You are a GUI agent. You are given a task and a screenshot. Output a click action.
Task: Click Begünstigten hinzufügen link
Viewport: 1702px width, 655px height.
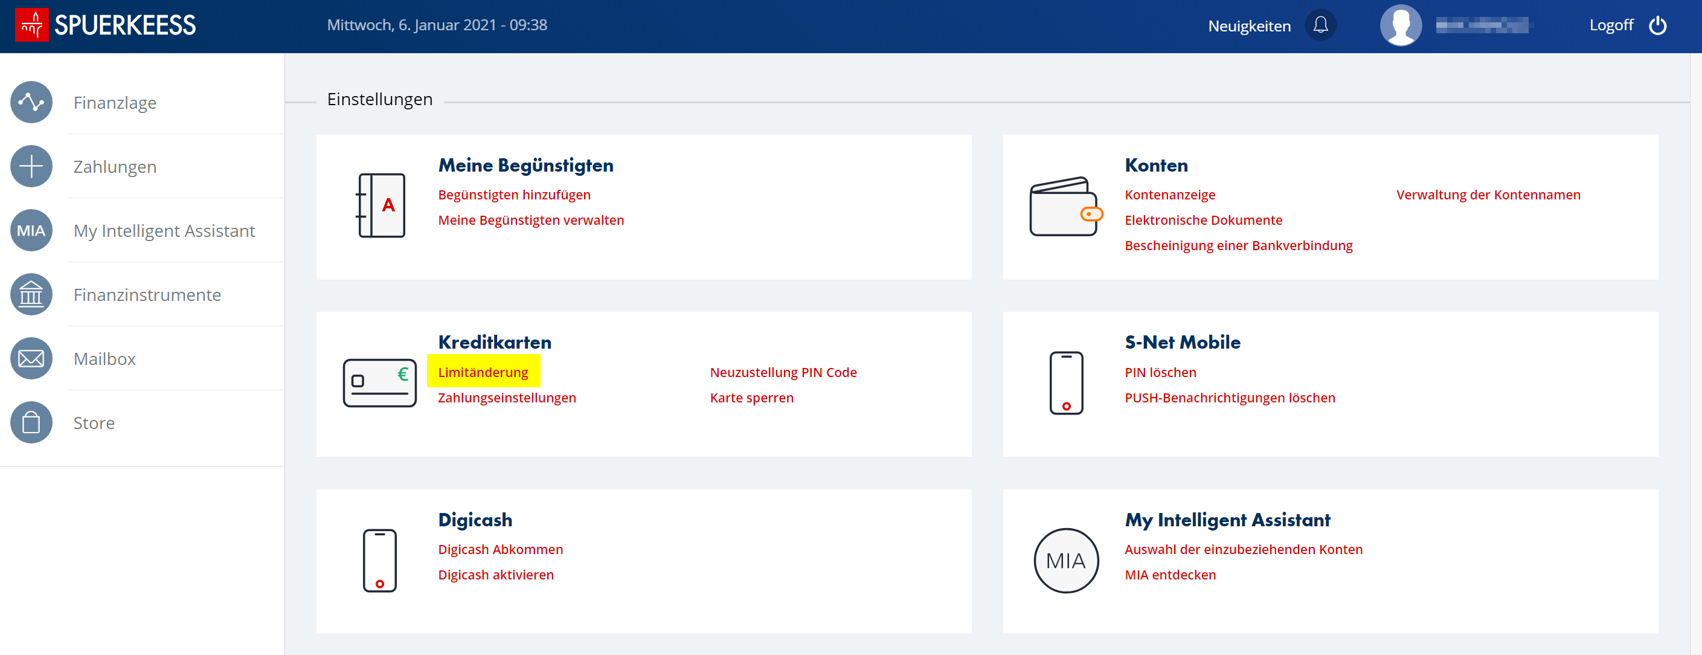point(514,195)
